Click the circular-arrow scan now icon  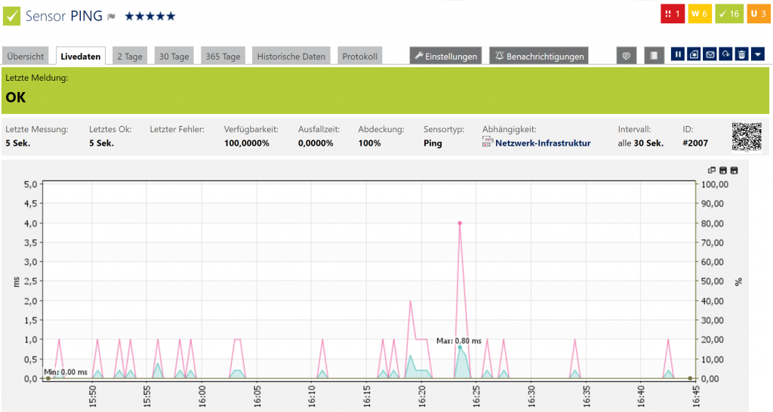[x=725, y=55]
